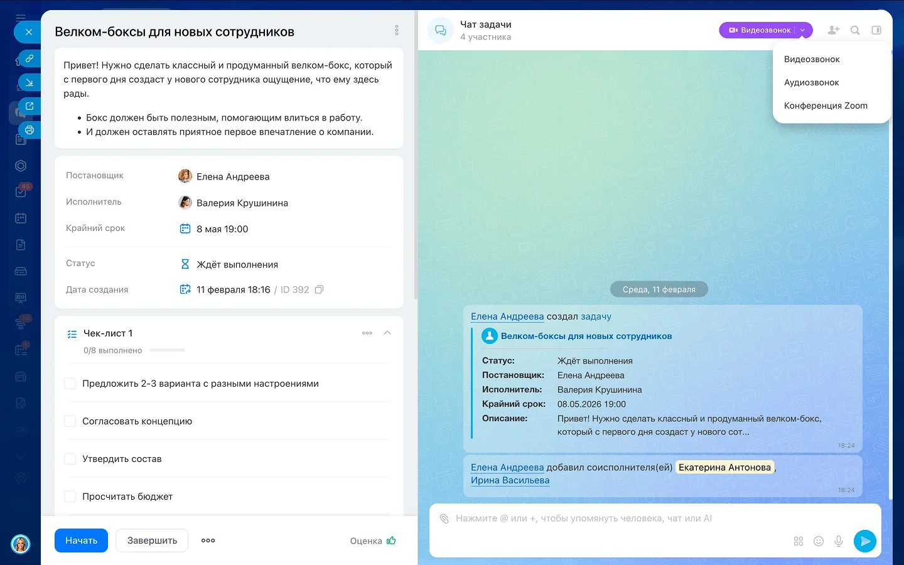Select Аудиозвонок from the call menu
Viewport: 904px width, 565px height.
coord(811,82)
